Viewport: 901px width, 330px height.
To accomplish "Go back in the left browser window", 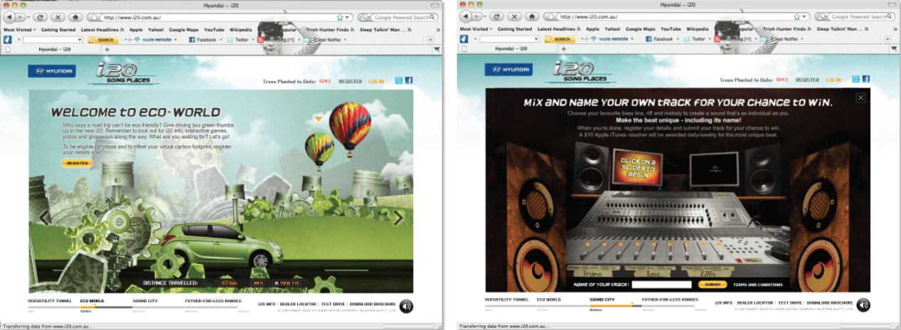I will click(10, 16).
